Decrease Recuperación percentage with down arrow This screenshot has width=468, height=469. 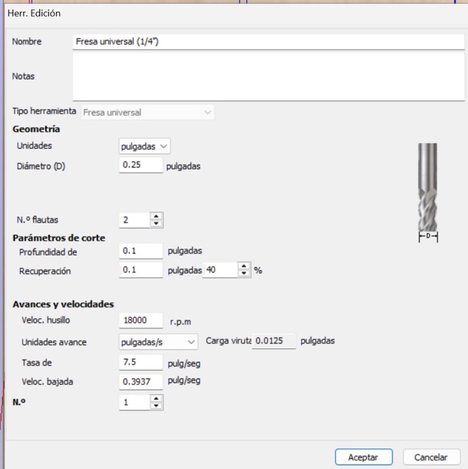tap(244, 273)
